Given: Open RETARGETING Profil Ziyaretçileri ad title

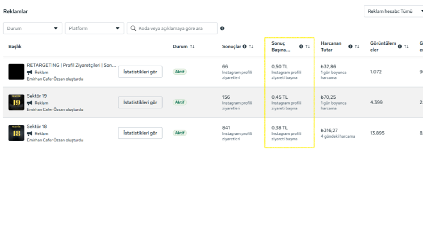Looking at the screenshot, I should pos(71,65).
